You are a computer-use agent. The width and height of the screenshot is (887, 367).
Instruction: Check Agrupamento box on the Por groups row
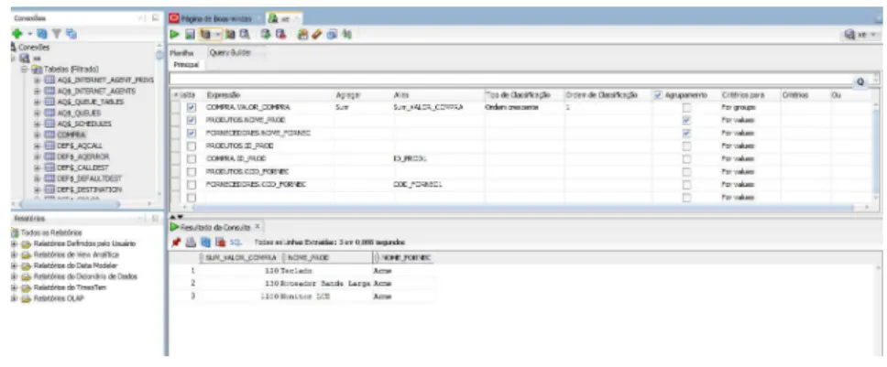pos(686,107)
